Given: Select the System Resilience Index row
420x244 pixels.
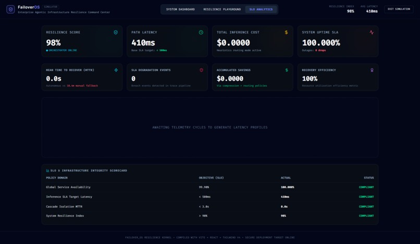Looking at the screenshot, I should coord(210,216).
